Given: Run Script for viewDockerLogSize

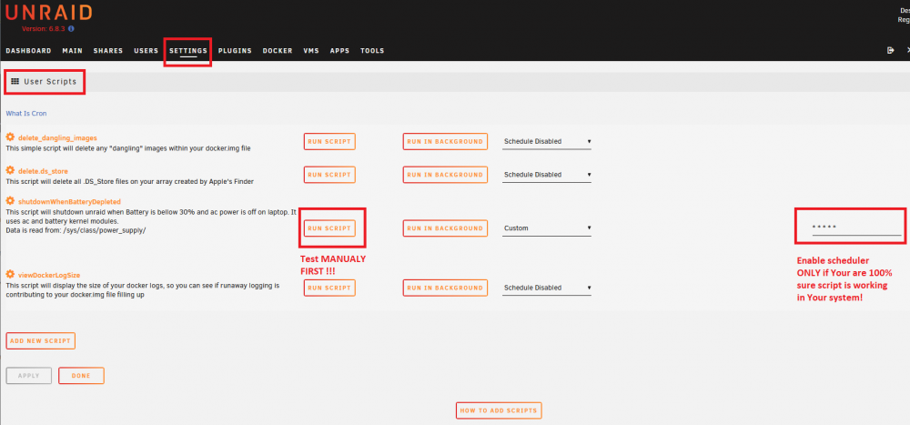Looking at the screenshot, I should [x=329, y=288].
